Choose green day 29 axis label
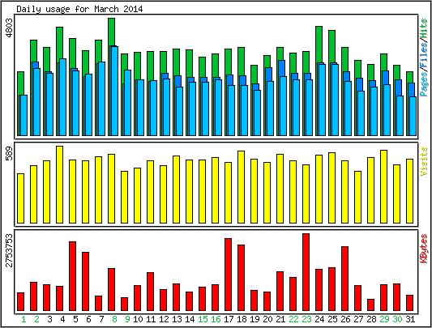This screenshot has height=328, width=432. 384,319
